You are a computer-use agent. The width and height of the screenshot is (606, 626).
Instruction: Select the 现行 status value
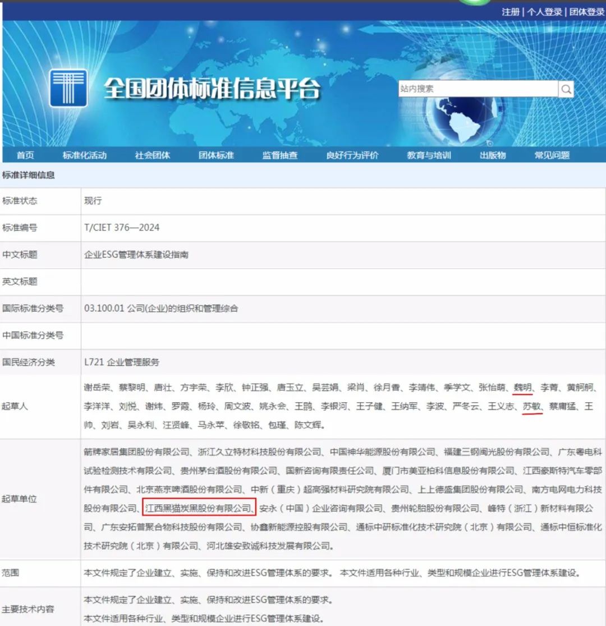pos(93,201)
